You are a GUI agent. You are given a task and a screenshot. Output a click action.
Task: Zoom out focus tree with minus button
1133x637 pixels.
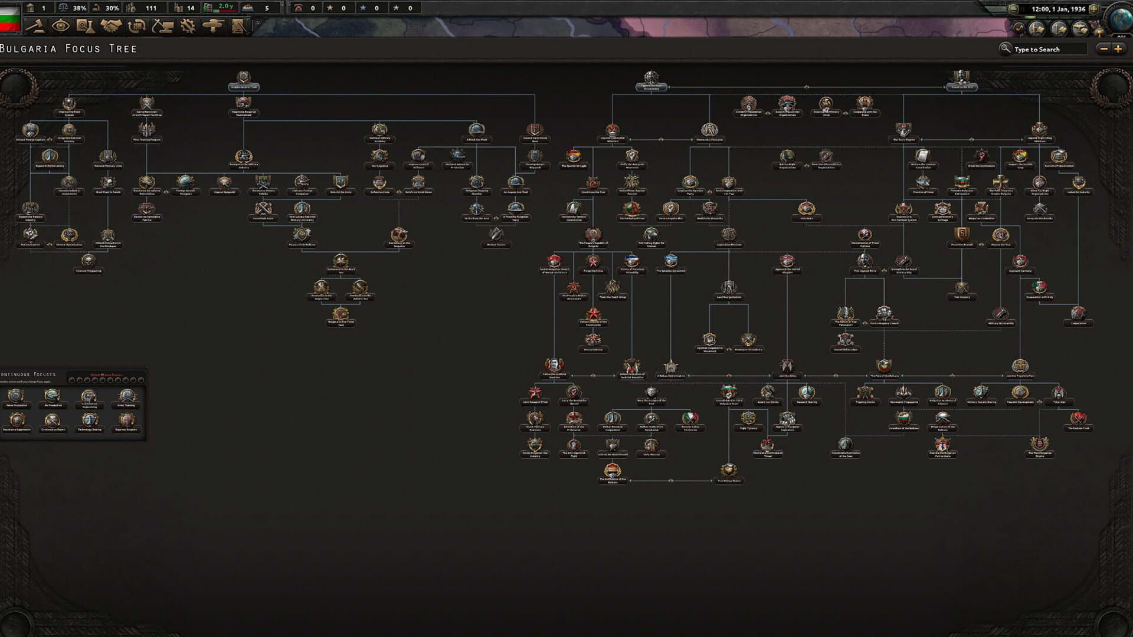(x=1103, y=49)
